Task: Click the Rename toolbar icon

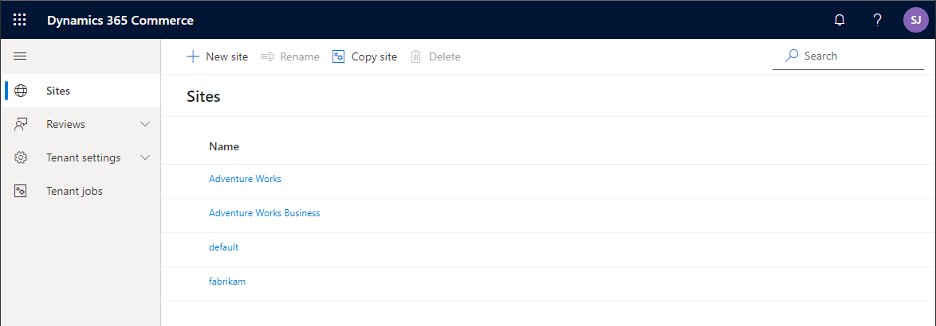Action: (267, 56)
